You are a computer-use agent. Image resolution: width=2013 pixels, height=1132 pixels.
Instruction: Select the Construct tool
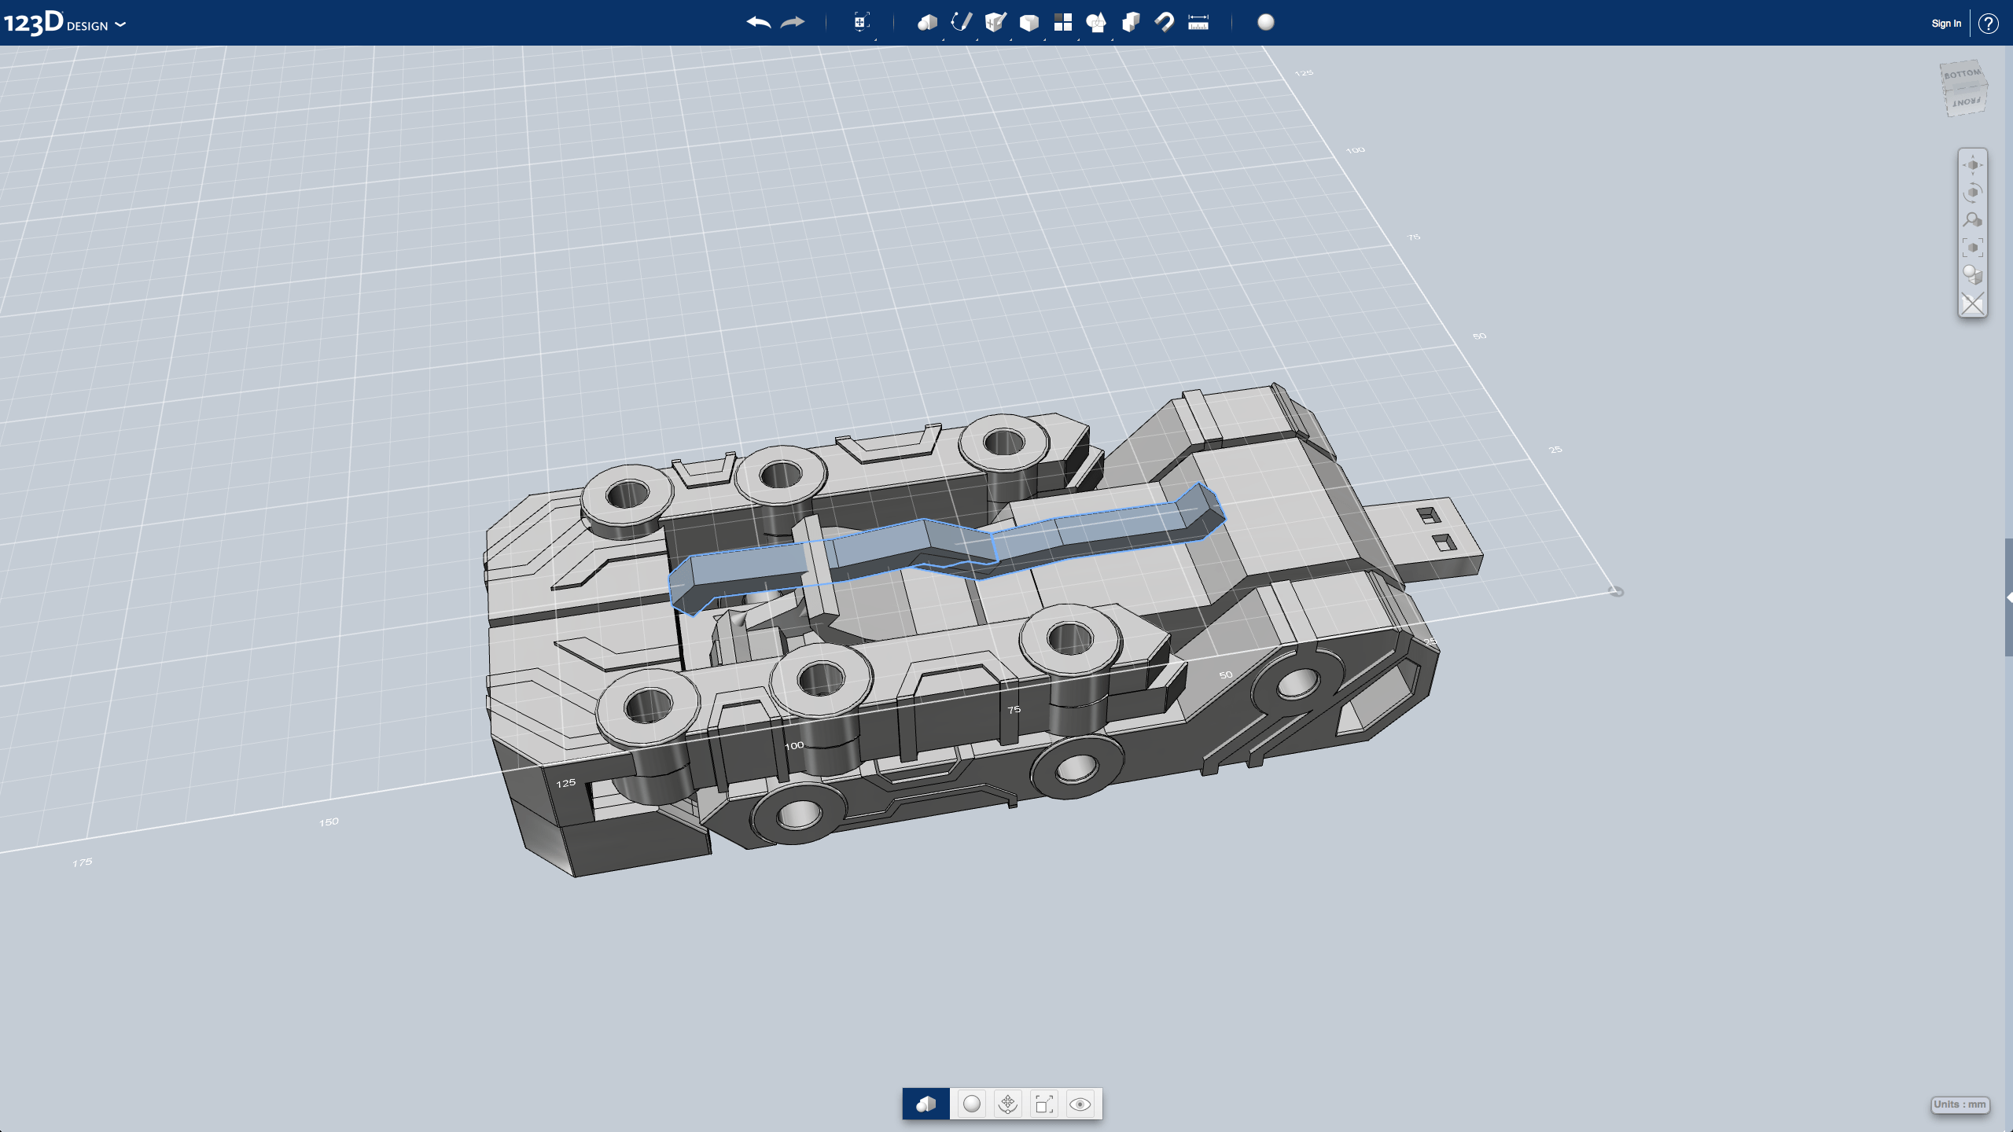point(995,23)
